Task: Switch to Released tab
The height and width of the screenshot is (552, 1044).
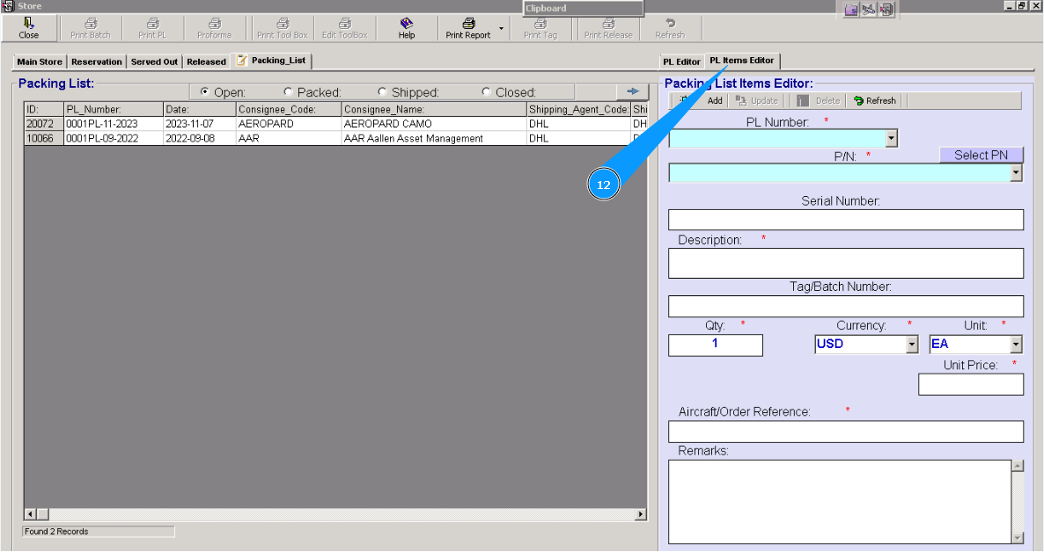Action: (x=206, y=62)
